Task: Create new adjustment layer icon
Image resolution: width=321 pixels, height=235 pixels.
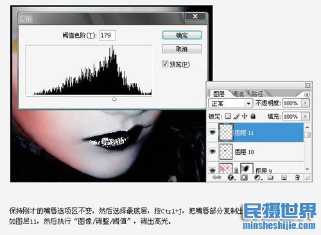Action: (x=257, y=177)
